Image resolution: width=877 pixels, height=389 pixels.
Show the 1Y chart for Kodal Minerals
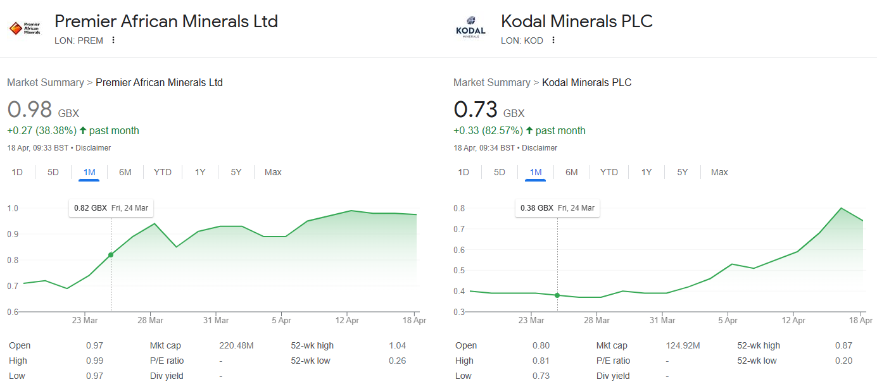[647, 172]
